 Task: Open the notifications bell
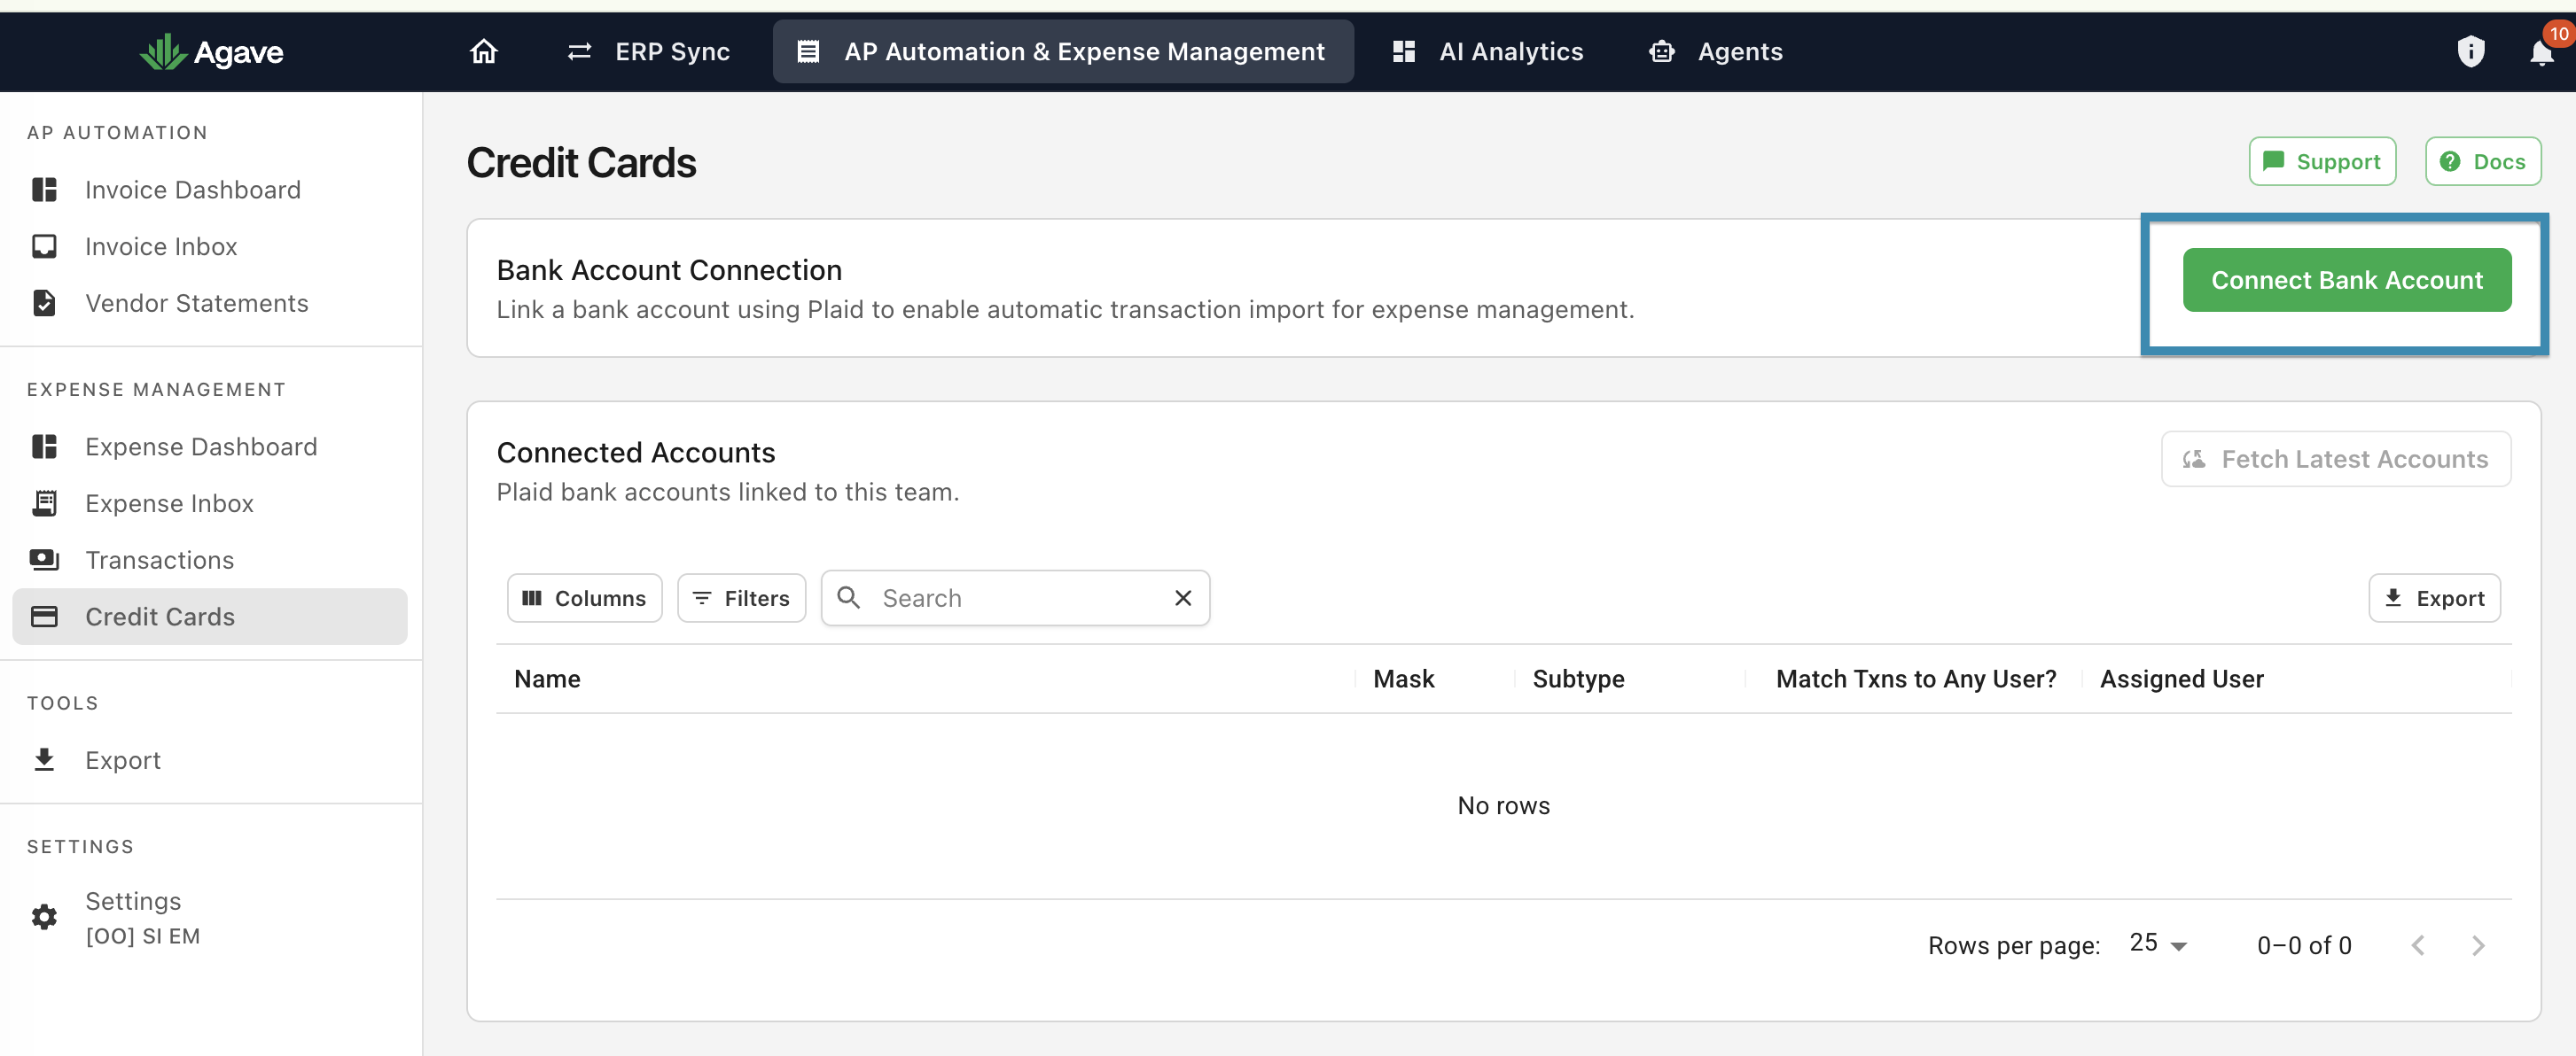2541,52
